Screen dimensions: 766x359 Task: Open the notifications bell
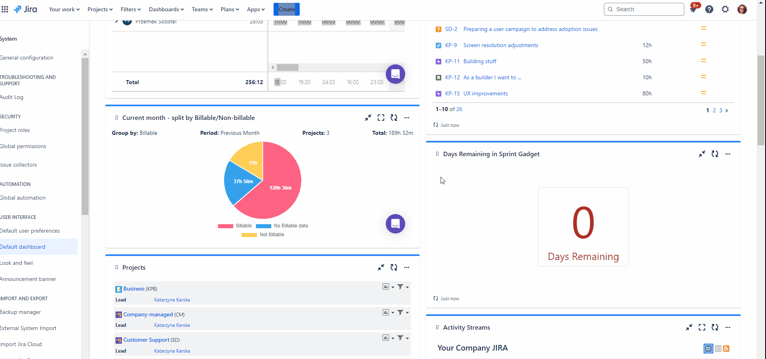pos(693,9)
